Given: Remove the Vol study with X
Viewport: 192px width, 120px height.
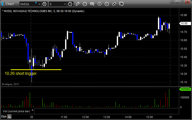Looking at the screenshot, I should pyautogui.click(x=33, y=110).
